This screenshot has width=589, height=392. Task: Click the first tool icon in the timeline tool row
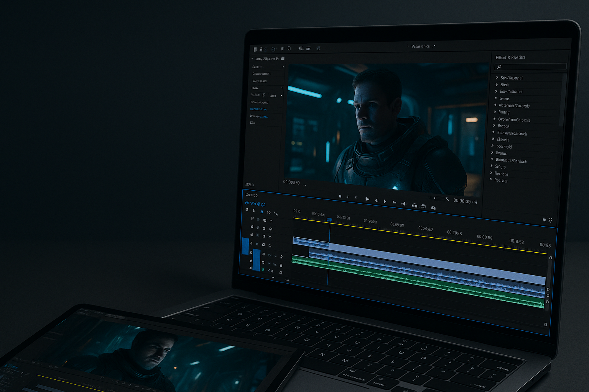point(247,210)
